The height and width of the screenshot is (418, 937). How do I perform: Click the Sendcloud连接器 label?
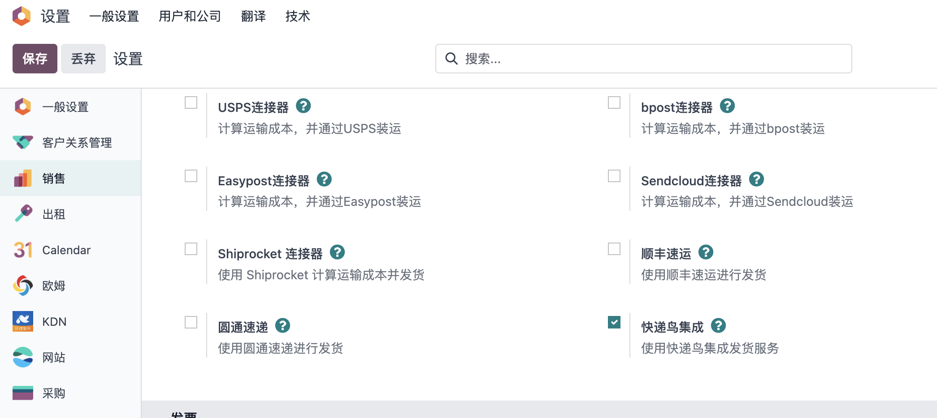click(691, 181)
